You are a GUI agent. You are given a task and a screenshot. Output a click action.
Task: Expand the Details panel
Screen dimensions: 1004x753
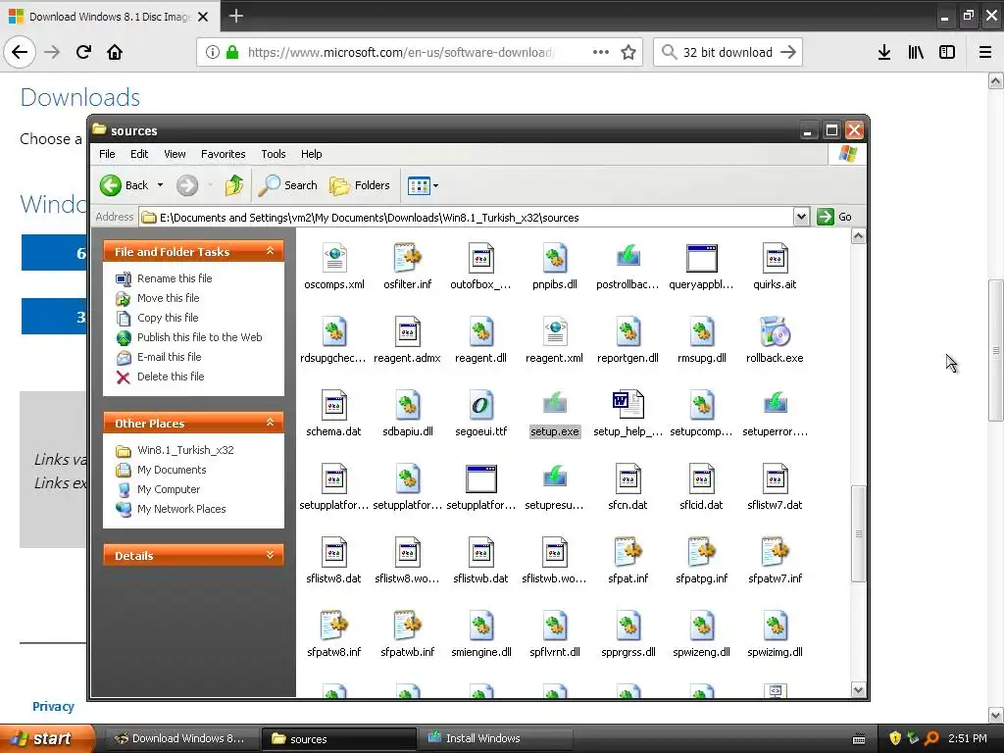point(270,555)
